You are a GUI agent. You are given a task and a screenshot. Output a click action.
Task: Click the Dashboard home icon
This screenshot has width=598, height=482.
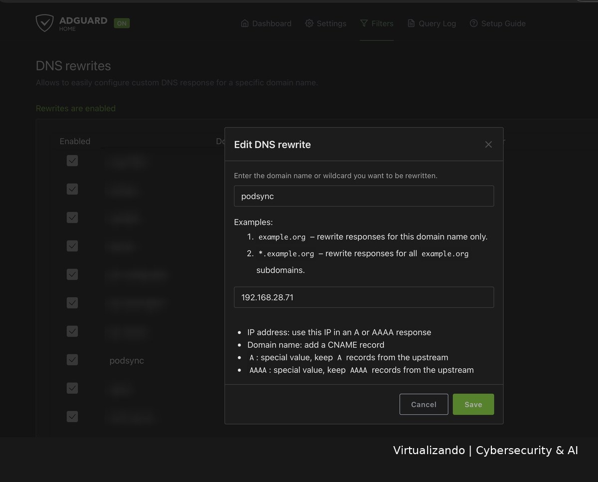(x=245, y=23)
